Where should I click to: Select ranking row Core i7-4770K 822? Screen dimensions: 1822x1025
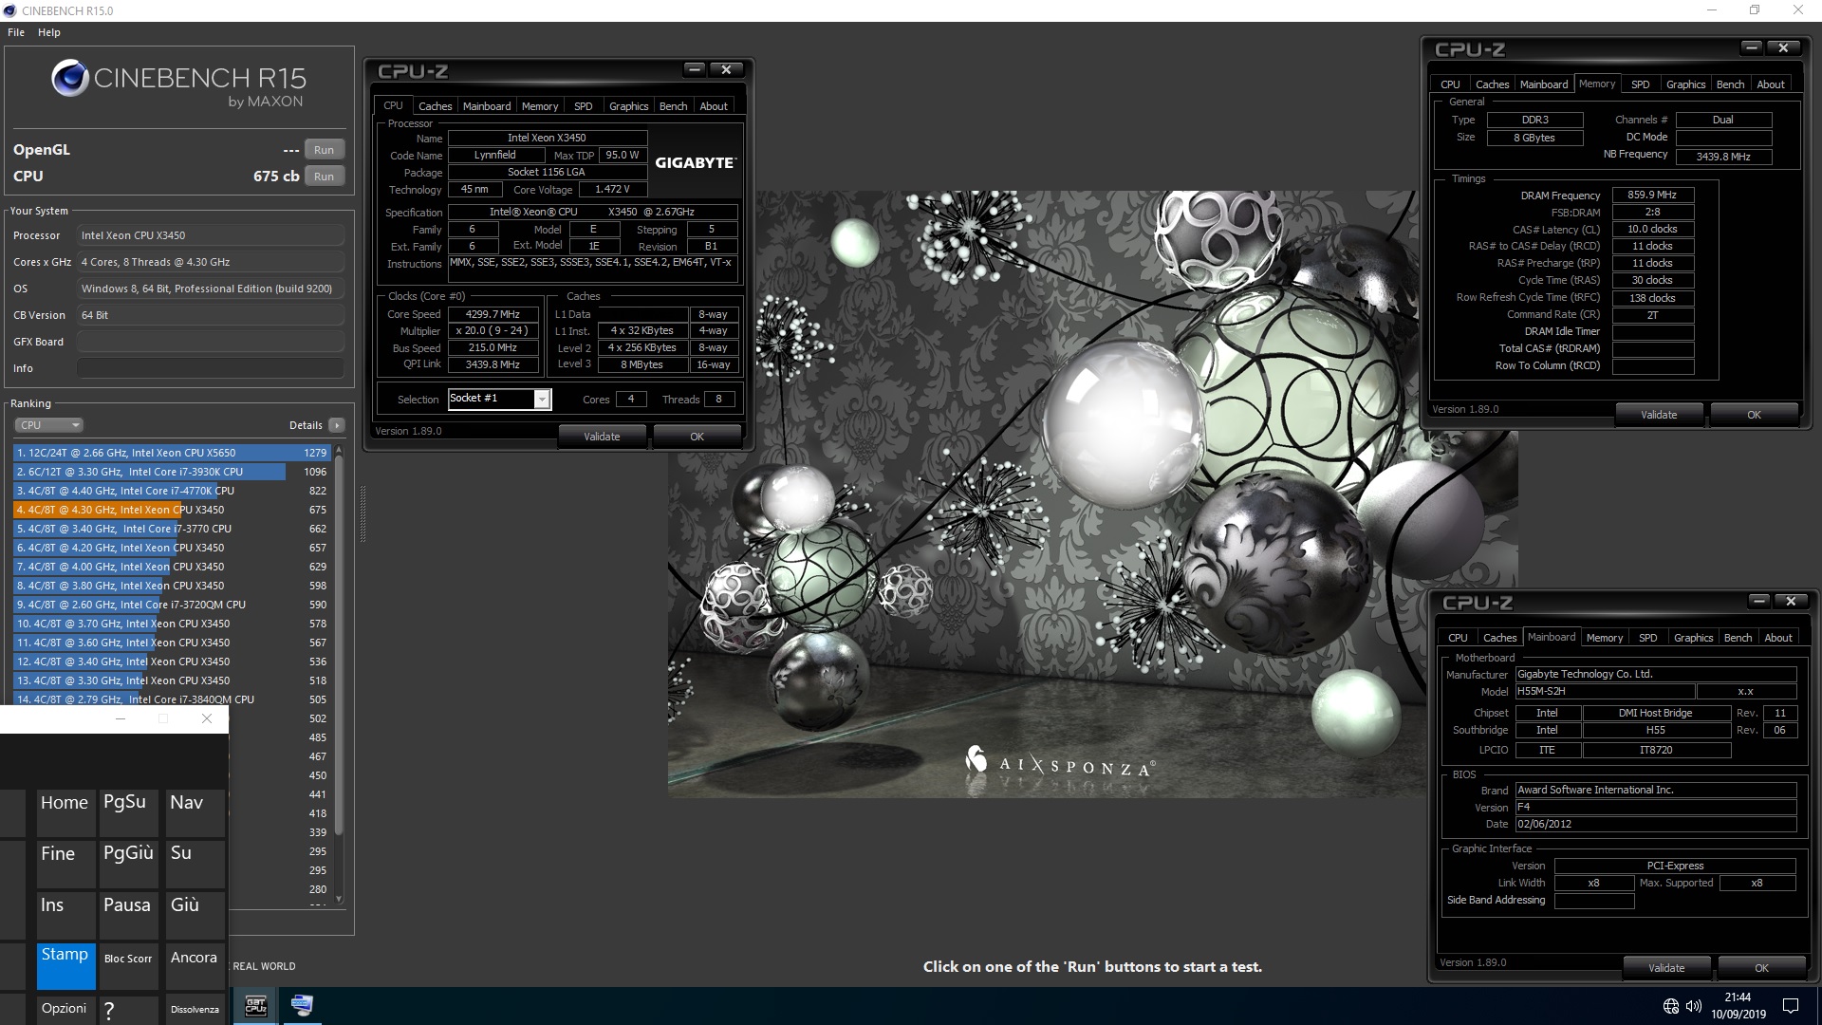click(172, 491)
